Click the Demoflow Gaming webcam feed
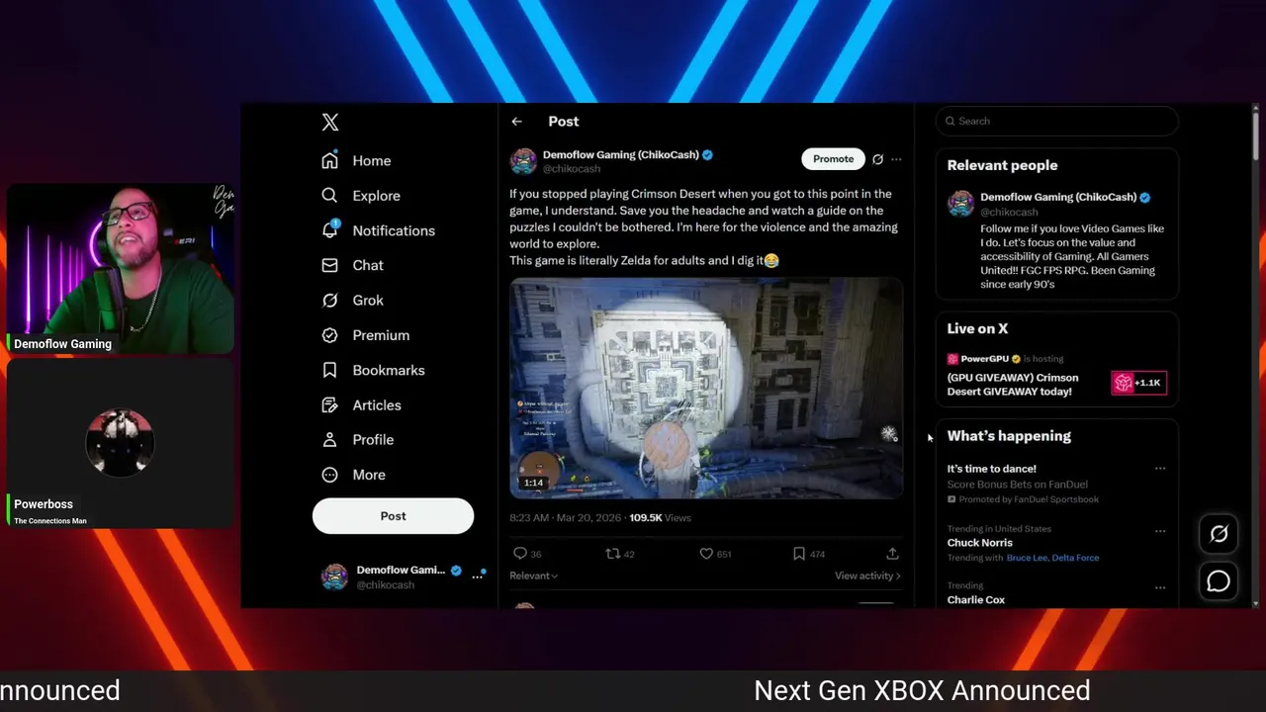 [x=121, y=269]
